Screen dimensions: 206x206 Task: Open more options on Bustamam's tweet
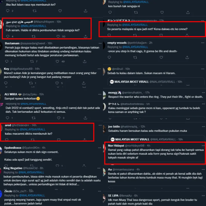point(100,43)
